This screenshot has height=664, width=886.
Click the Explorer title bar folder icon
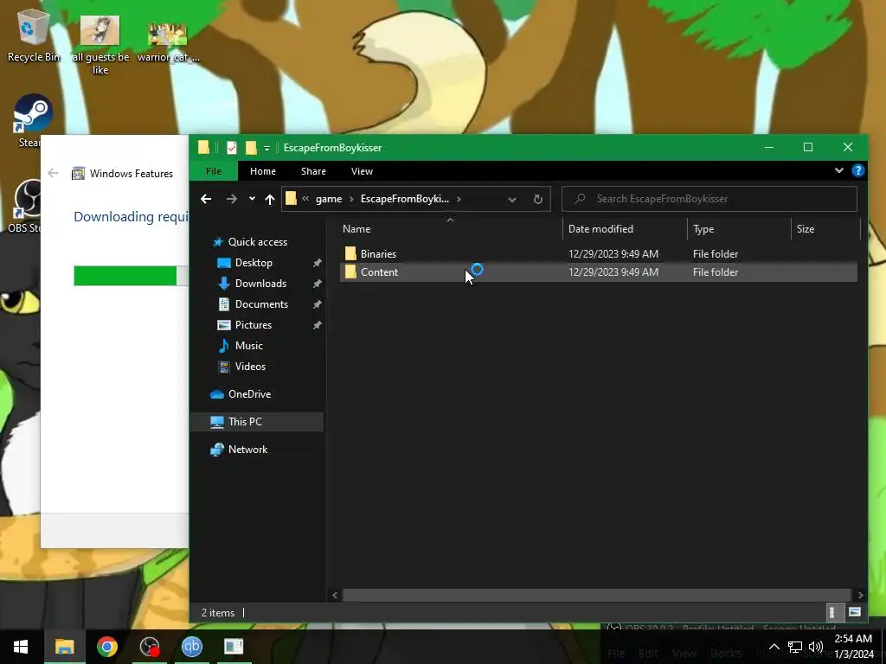[x=203, y=147]
